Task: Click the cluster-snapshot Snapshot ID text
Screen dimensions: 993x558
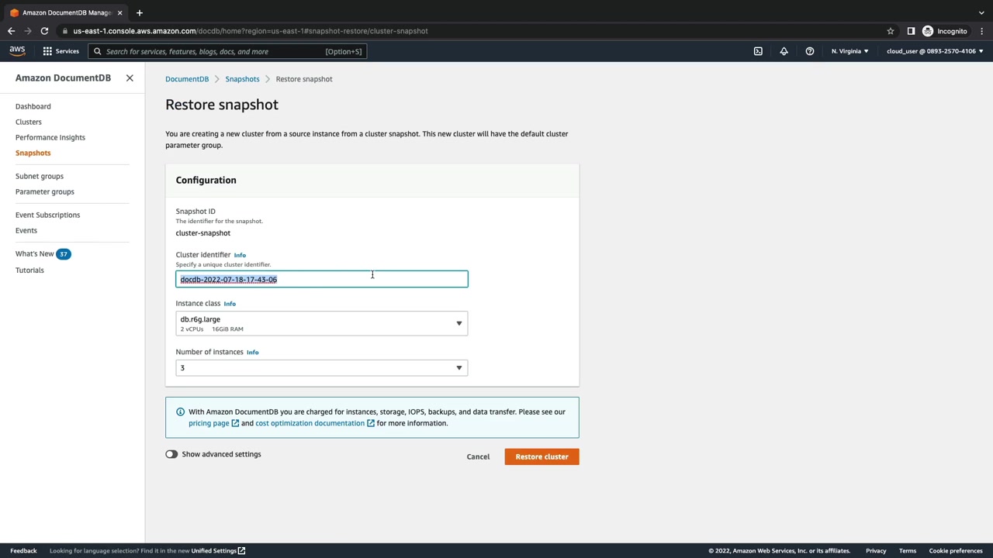Action: click(203, 233)
